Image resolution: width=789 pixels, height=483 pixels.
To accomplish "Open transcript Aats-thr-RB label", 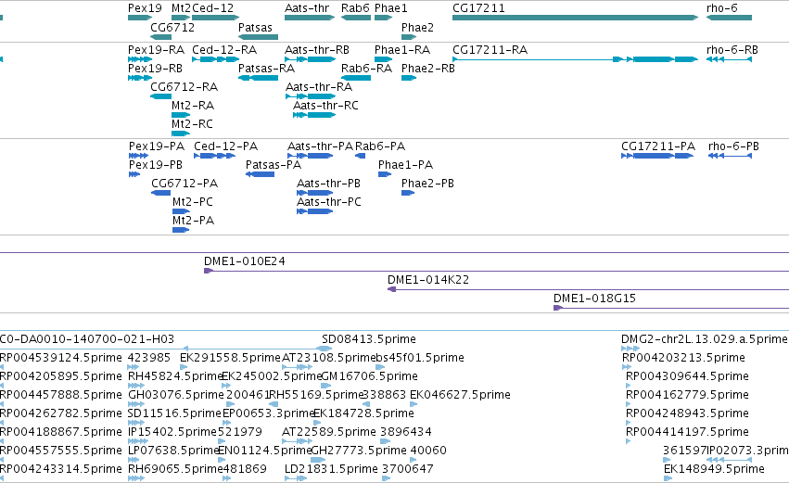I will tap(317, 50).
